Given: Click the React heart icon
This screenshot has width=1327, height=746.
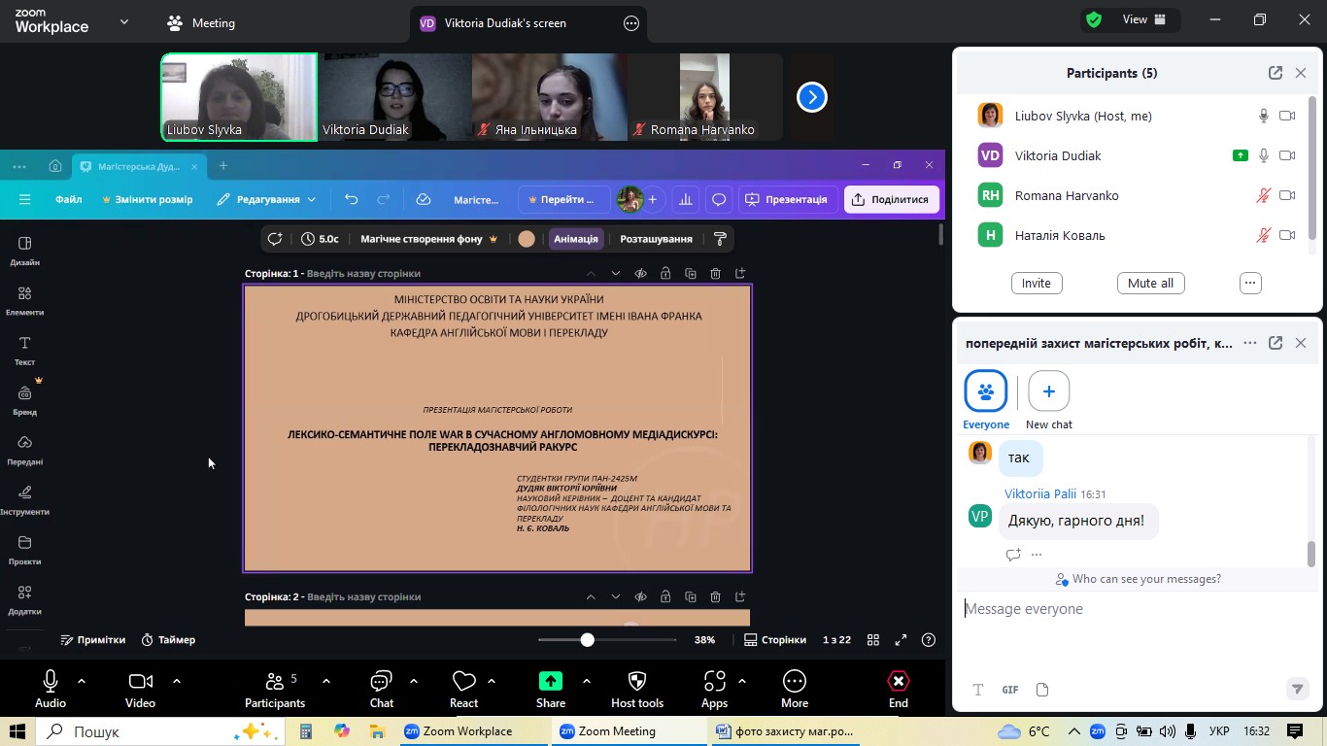Looking at the screenshot, I should (x=463, y=682).
